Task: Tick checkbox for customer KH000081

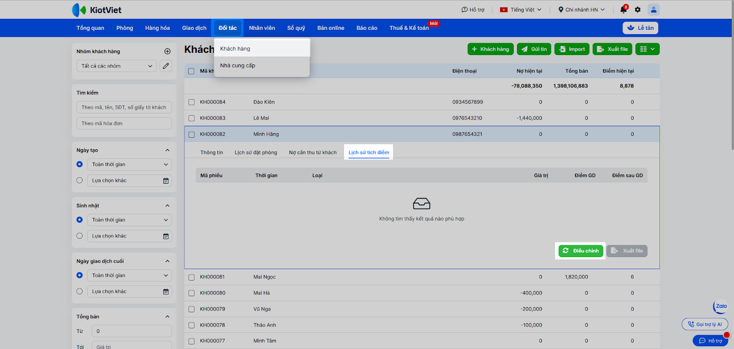Action: pyautogui.click(x=191, y=277)
